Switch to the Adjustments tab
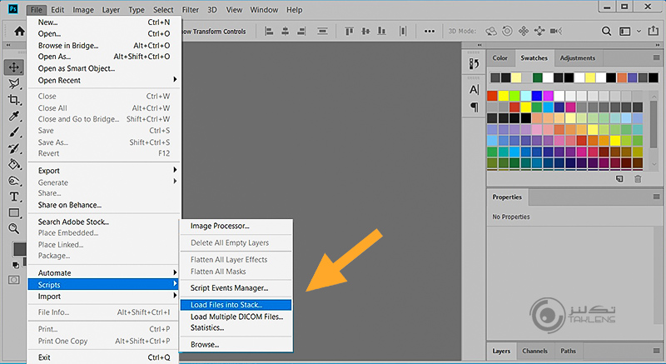 578,58
